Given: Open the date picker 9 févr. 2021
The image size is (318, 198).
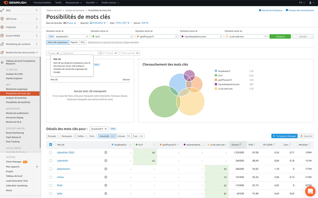Looking at the screenshot, I should click(x=123, y=23).
